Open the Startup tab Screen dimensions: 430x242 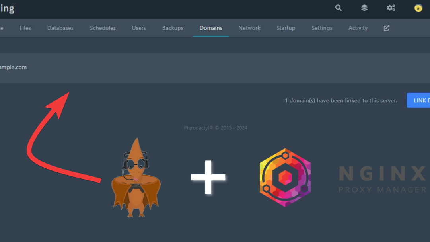click(x=286, y=28)
